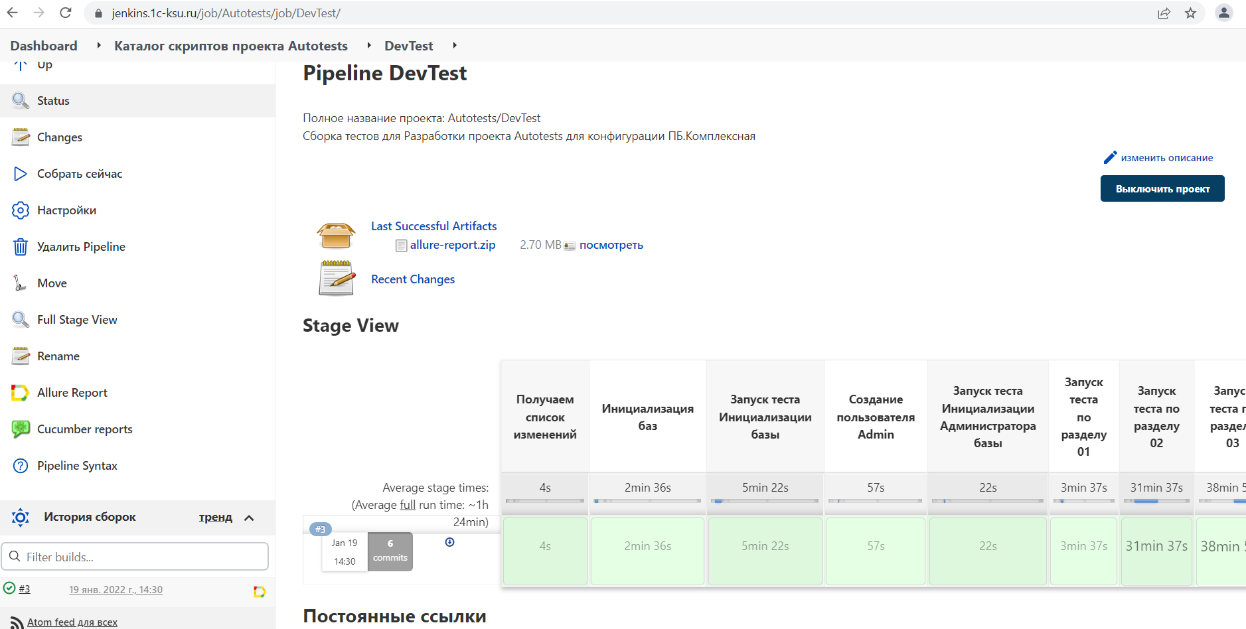Open the Autotests catalog breadcrumb arrow menu
This screenshot has height=629, width=1246.
pos(369,45)
